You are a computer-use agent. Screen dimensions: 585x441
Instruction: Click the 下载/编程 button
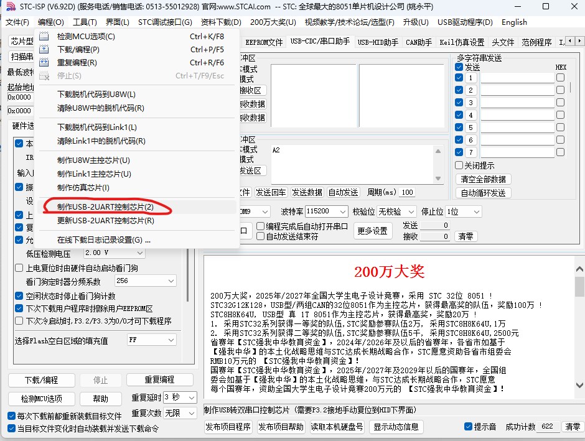pos(42,380)
